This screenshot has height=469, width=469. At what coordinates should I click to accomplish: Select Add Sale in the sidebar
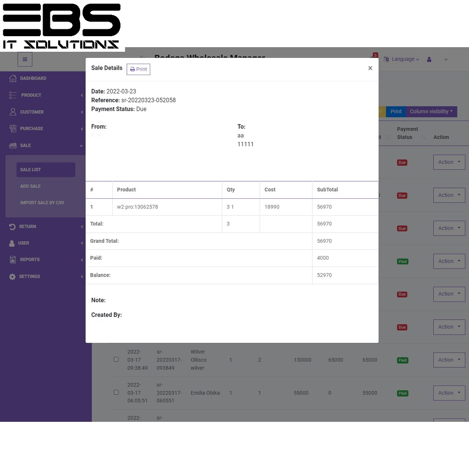[30, 186]
